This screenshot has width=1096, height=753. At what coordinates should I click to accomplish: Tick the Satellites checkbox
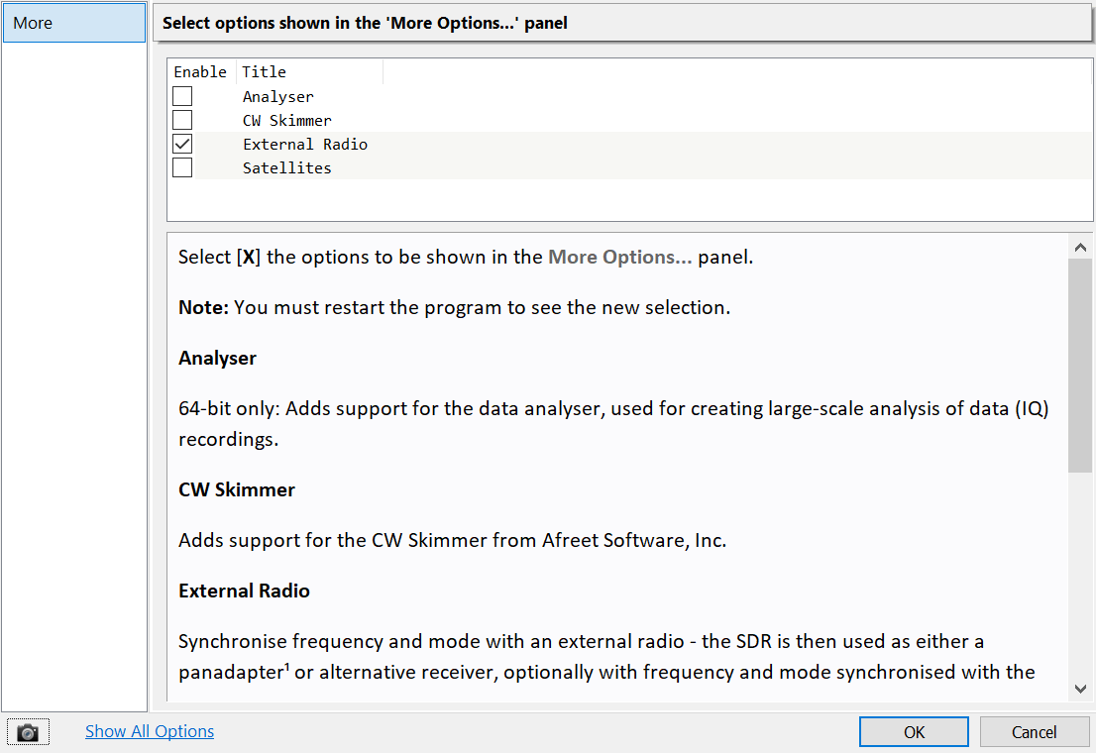tap(182, 167)
